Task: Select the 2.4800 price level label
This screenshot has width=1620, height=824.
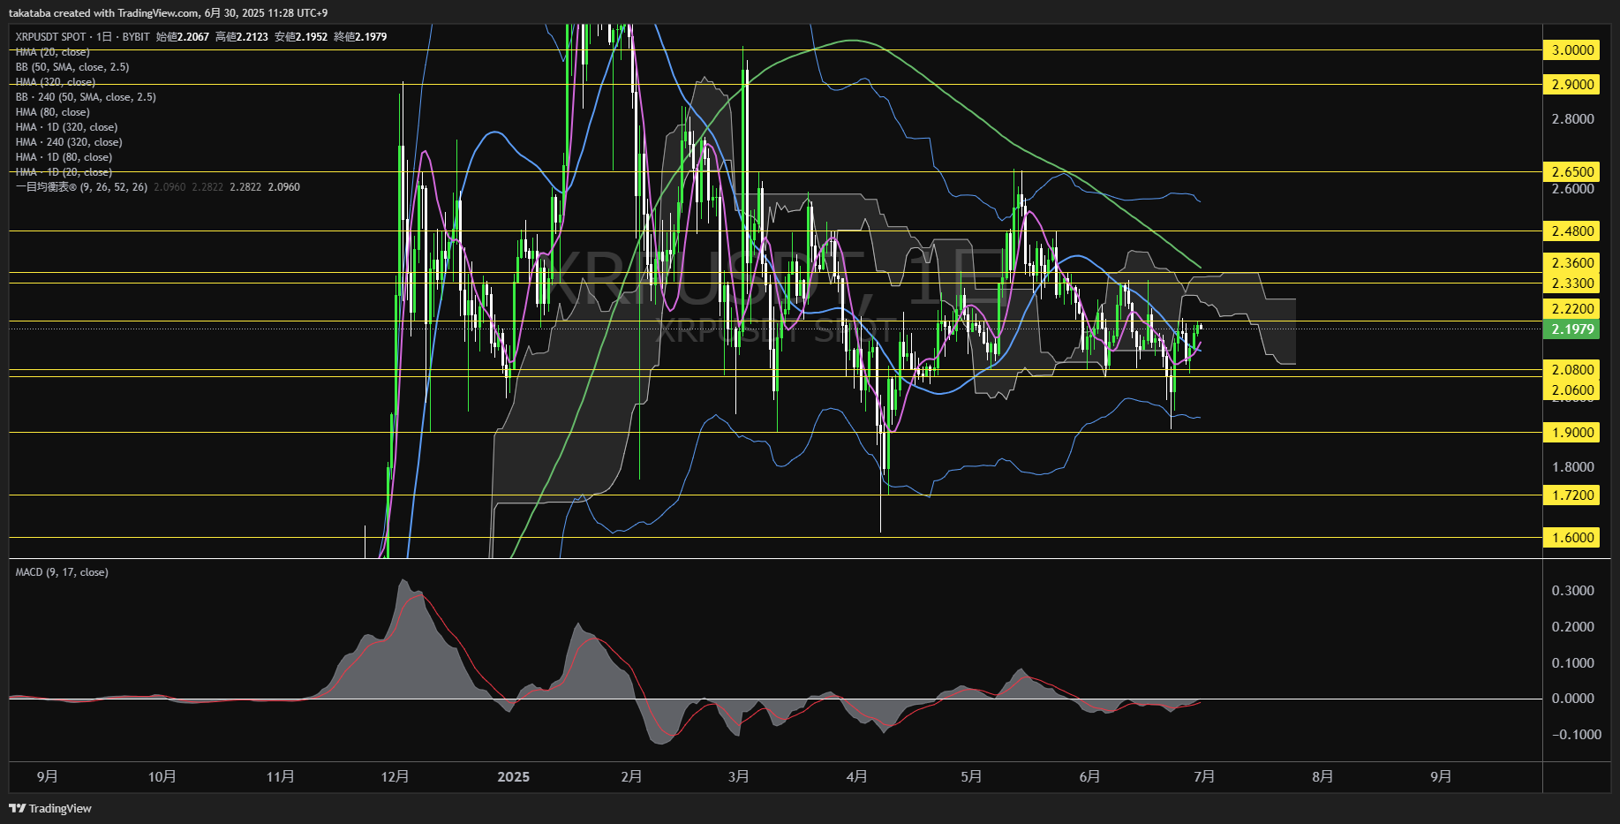Action: [1571, 231]
